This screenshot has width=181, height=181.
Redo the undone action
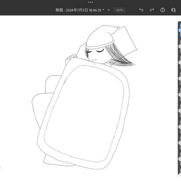coord(152,10)
